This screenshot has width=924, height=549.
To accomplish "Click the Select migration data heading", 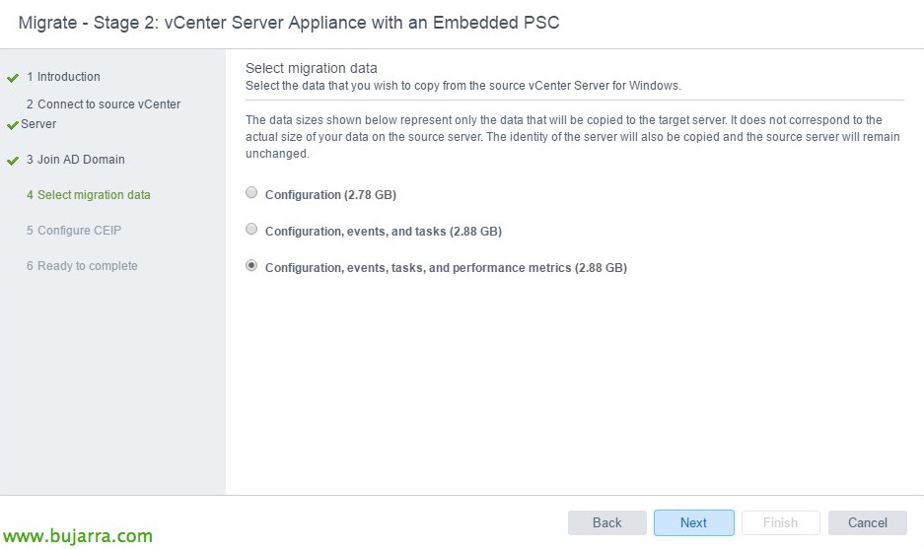I will 311,68.
